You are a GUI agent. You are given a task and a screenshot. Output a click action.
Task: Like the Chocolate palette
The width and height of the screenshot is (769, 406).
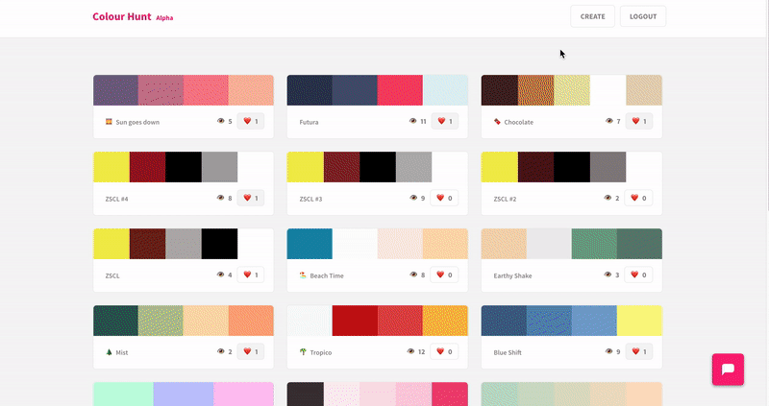pos(639,121)
